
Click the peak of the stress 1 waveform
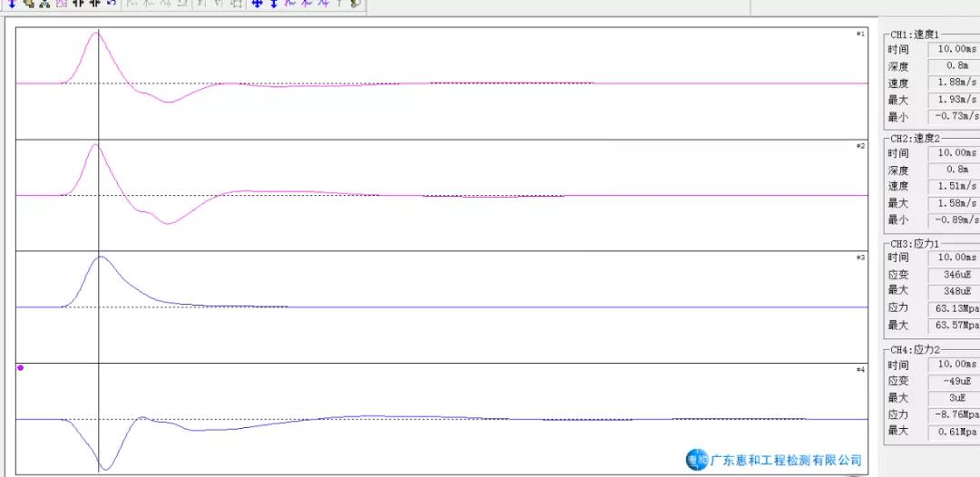100,257
